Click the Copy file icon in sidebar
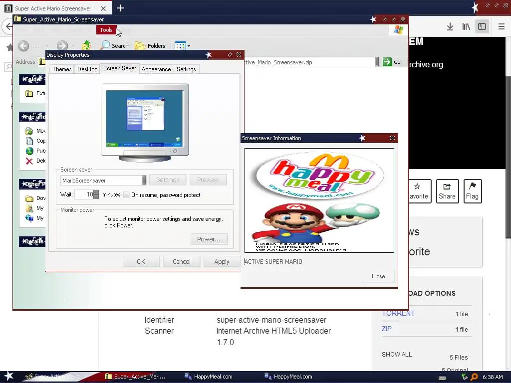Viewport: 511px width, 383px height. pyautogui.click(x=29, y=141)
